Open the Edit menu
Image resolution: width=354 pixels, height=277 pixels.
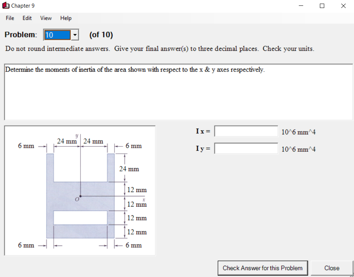point(27,18)
